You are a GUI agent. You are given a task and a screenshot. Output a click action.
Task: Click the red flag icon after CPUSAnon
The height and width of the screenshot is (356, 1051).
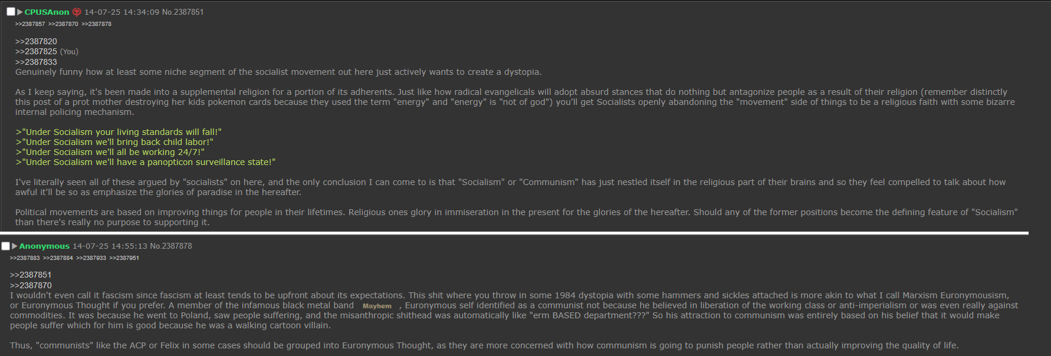(x=77, y=12)
